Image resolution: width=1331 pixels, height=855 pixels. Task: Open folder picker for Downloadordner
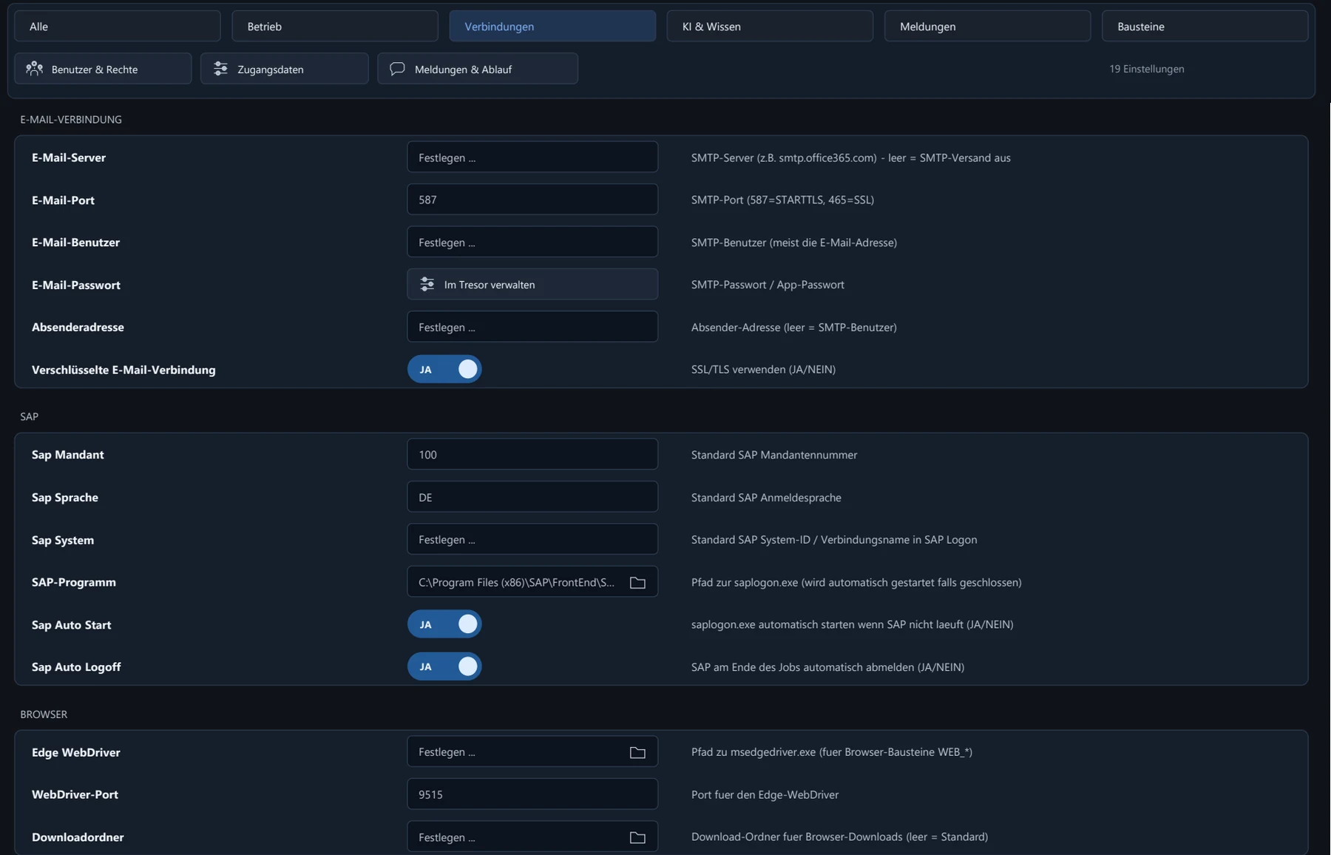(x=637, y=837)
